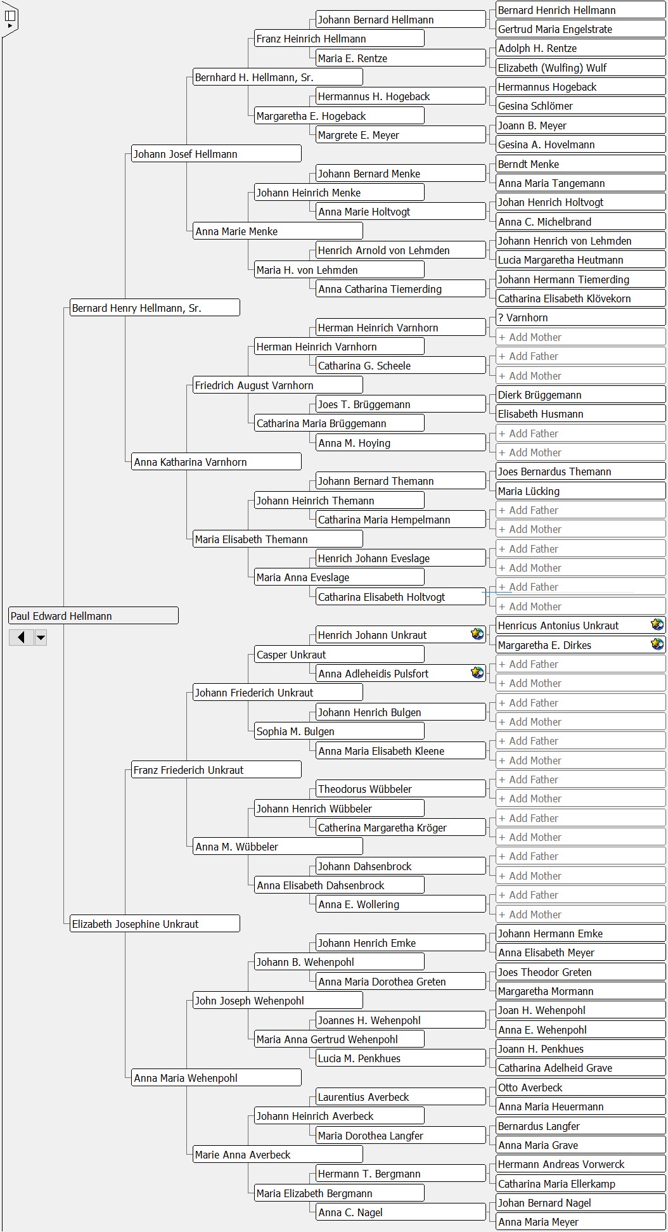Select Lucia M. Penkhues
The width and height of the screenshot is (668, 1232).
click(x=401, y=1058)
